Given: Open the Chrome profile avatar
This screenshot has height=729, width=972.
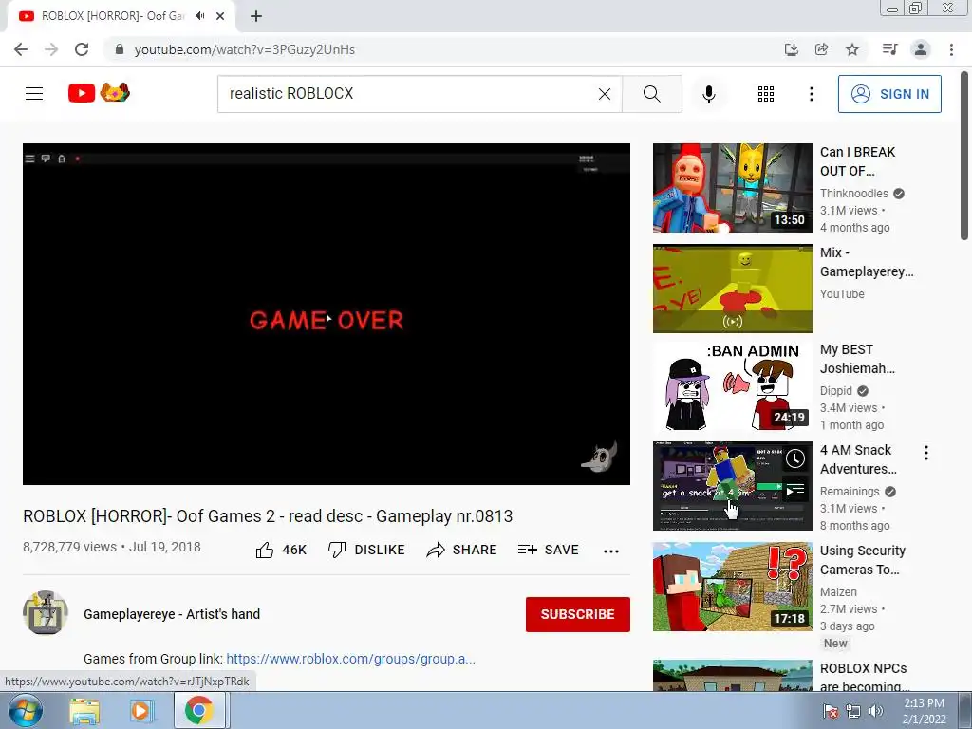Looking at the screenshot, I should pyautogui.click(x=921, y=49).
